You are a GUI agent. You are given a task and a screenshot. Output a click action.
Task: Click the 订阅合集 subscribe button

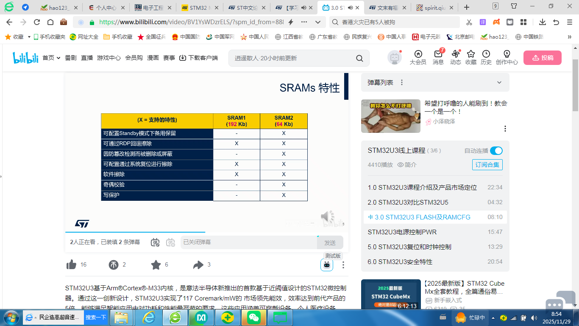(x=487, y=165)
